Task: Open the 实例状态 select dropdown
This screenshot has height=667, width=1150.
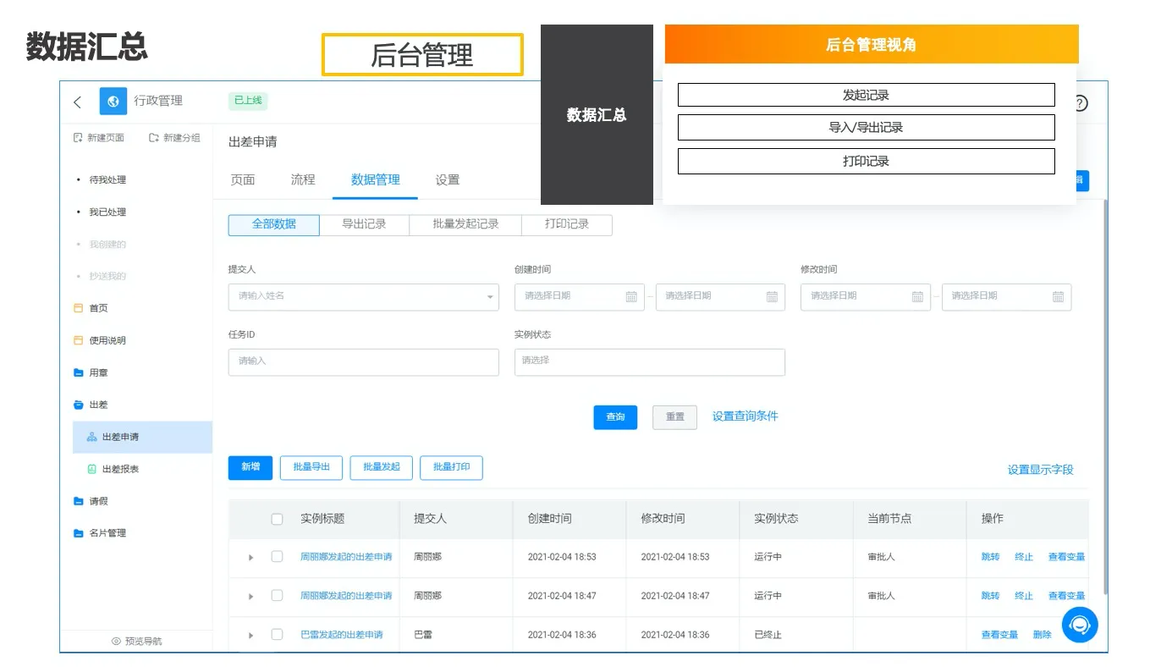Action: [650, 361]
